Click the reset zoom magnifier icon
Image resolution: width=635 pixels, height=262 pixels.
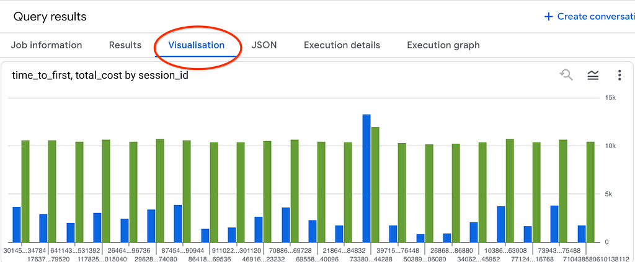coord(566,75)
